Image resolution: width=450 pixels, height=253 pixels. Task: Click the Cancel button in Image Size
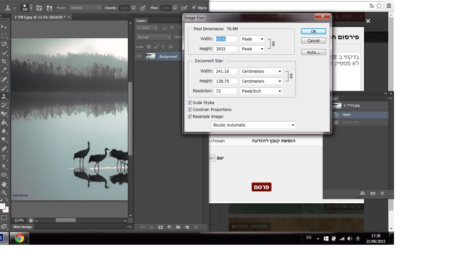(x=313, y=41)
